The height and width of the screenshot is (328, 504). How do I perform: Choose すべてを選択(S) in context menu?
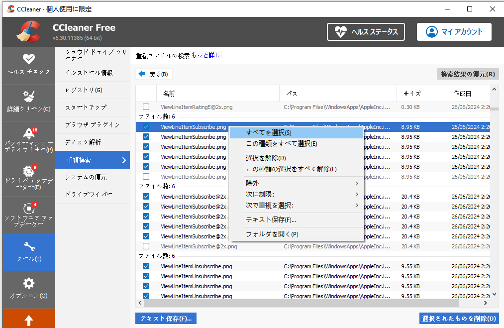[x=297, y=132]
